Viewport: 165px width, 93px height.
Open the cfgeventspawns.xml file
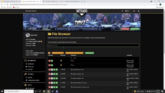point(78,78)
